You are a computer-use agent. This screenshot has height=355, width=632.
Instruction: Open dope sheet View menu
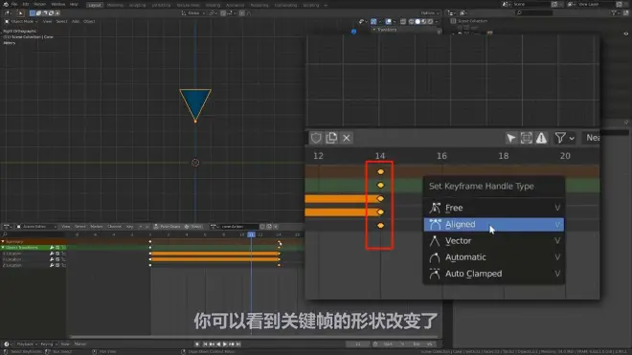click(66, 227)
